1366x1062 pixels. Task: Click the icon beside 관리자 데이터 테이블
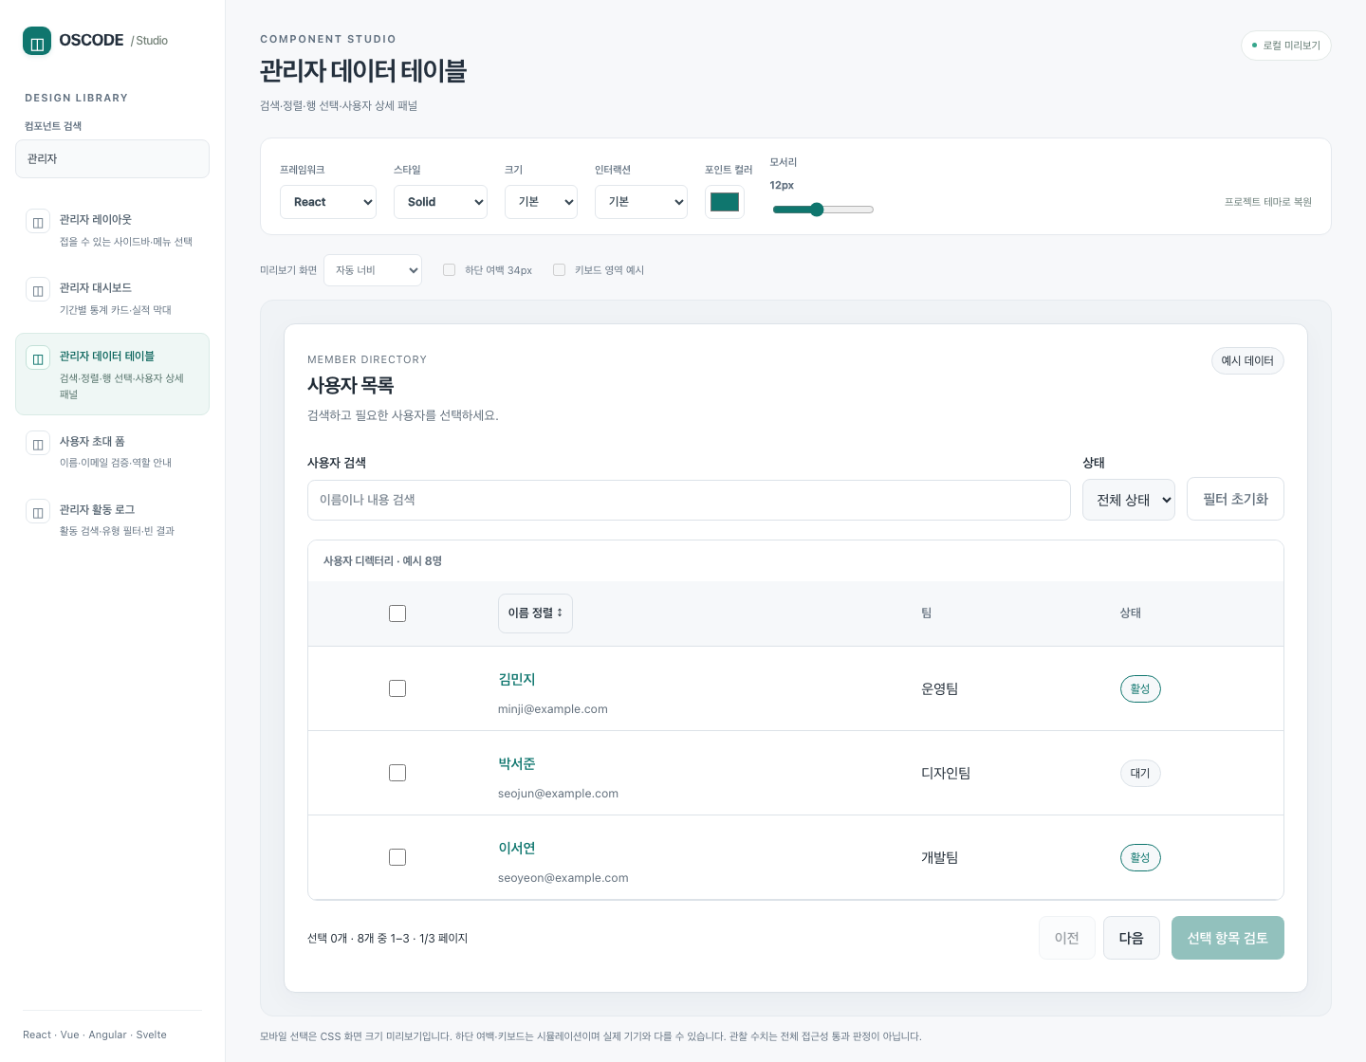(x=38, y=357)
